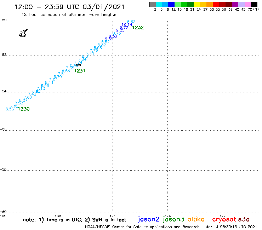
Task: Click the -52 latitude axis label
Action: click(3, 54)
